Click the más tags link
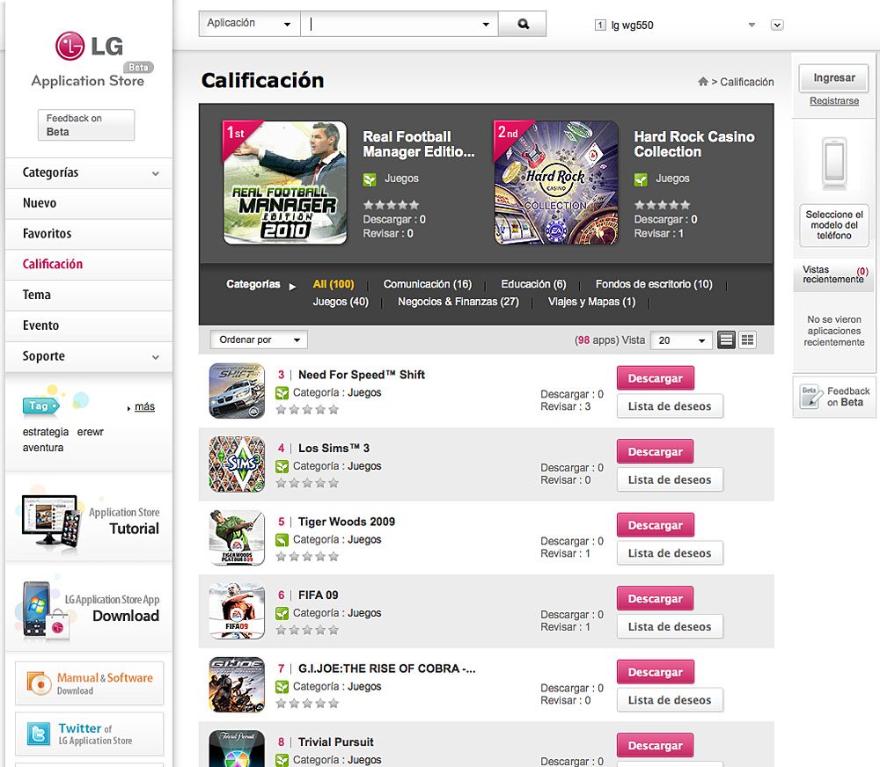This screenshot has height=767, width=880. (144, 406)
